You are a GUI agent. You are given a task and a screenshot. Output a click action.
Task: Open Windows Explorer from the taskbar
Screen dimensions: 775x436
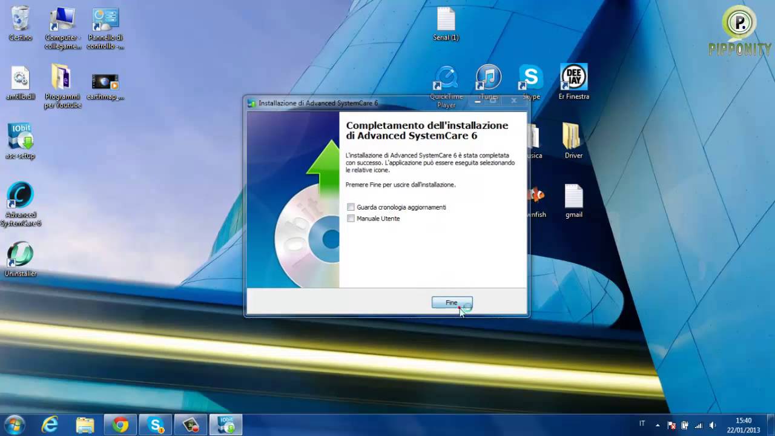coord(85,425)
